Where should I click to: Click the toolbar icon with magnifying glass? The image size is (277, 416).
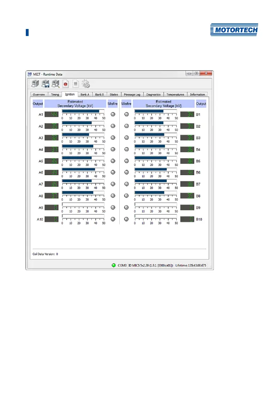coord(55,84)
